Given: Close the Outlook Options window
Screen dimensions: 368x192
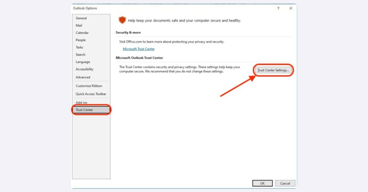Looking at the screenshot, I should 291,9.
